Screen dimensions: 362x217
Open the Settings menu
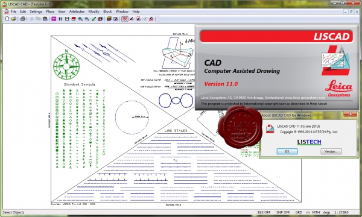pos(36,11)
